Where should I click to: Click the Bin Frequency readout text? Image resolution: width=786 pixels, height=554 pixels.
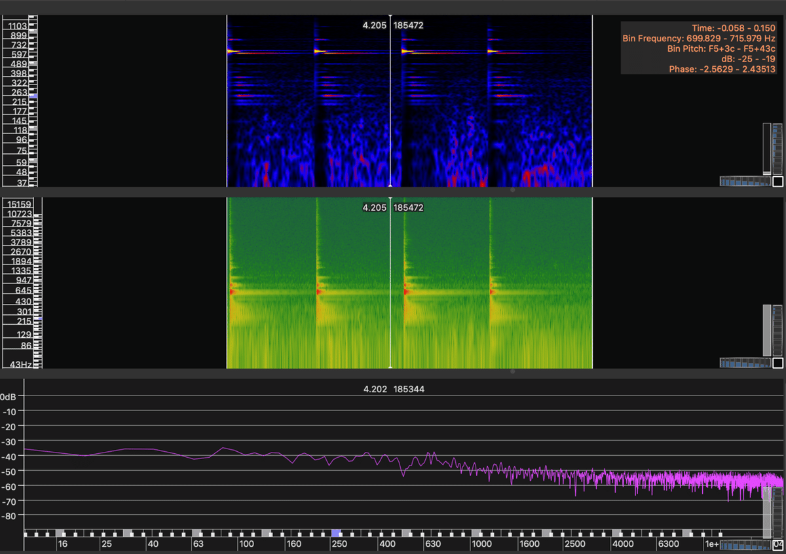click(x=699, y=39)
